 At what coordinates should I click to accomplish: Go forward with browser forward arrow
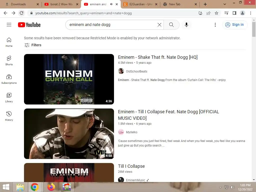(13, 13)
